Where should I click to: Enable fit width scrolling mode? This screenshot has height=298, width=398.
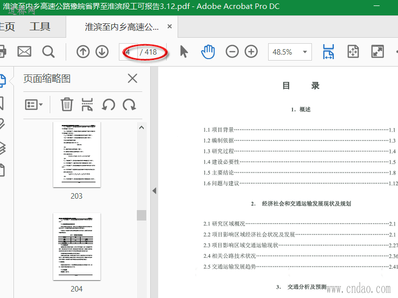328,52
